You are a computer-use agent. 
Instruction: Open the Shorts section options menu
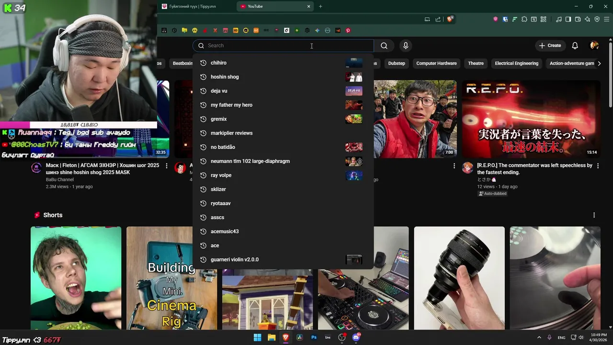point(594,215)
